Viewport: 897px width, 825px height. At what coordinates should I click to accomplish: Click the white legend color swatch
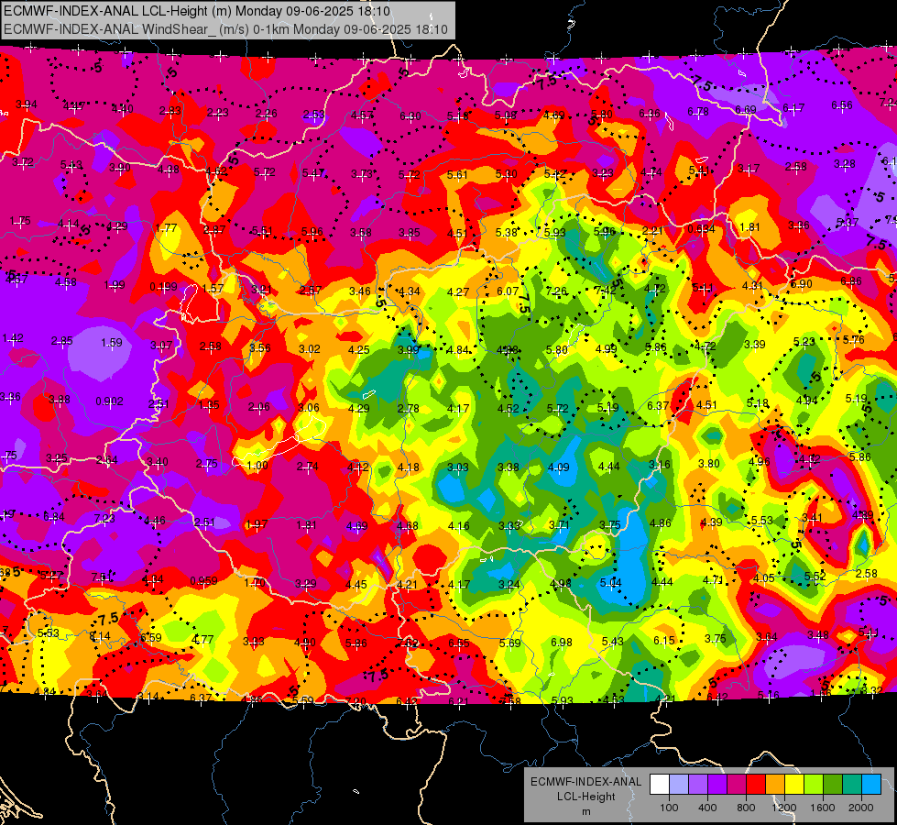click(x=660, y=785)
